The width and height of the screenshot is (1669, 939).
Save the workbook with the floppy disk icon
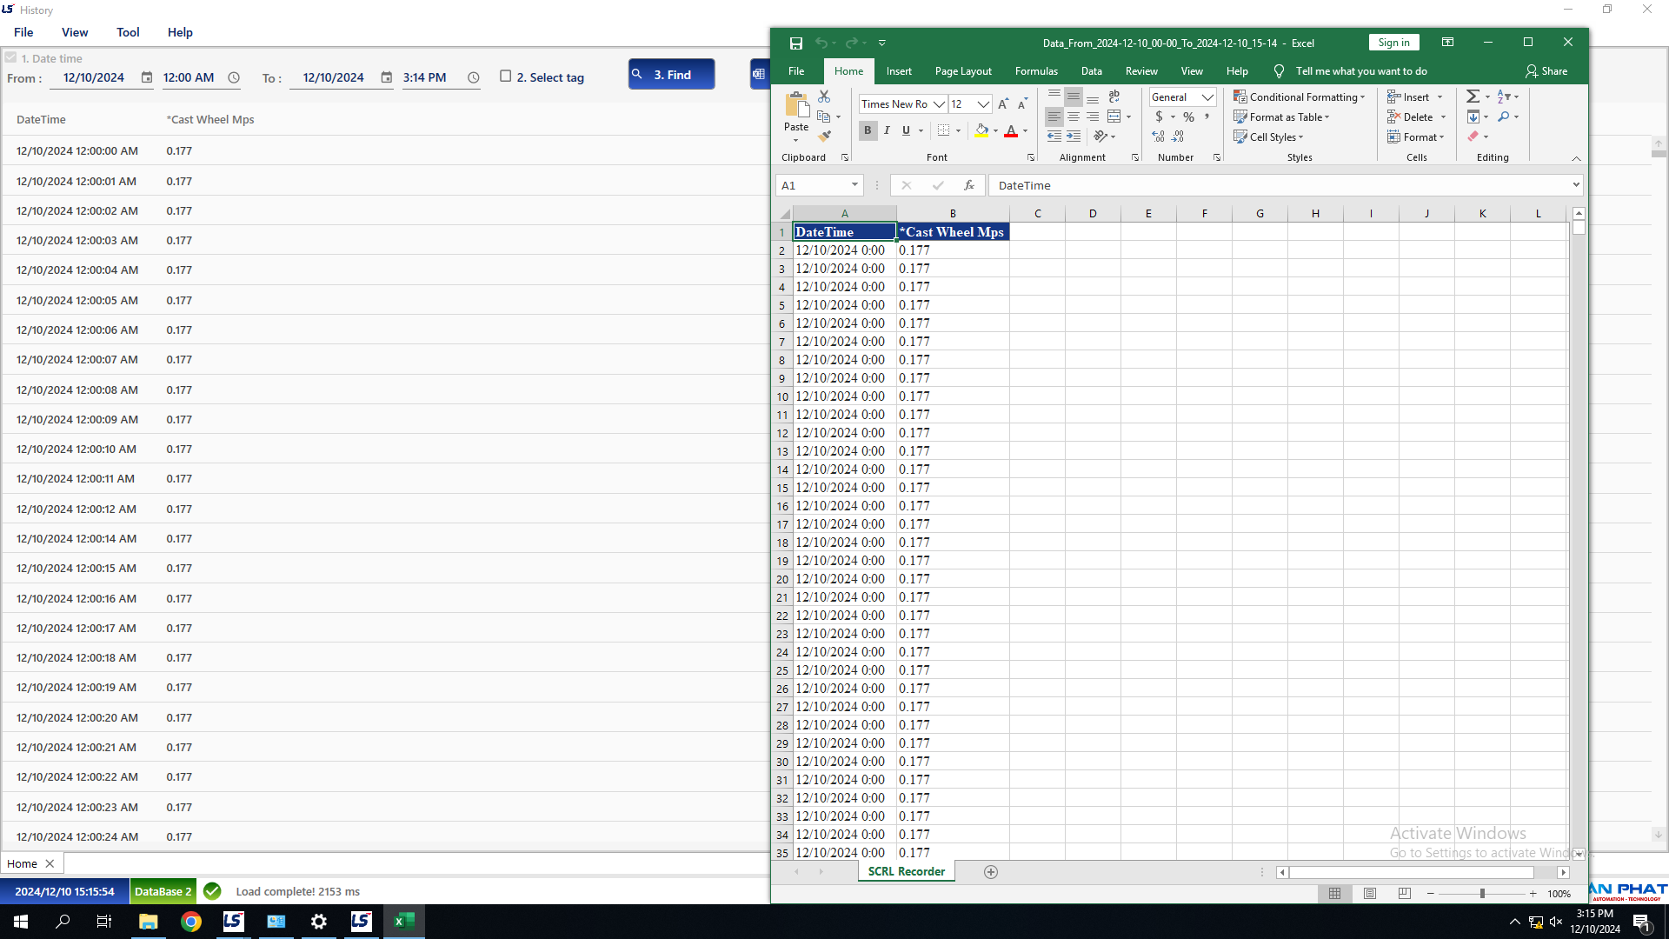click(795, 43)
